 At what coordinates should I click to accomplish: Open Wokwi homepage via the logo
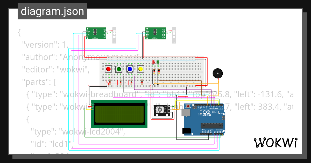pos(275,143)
